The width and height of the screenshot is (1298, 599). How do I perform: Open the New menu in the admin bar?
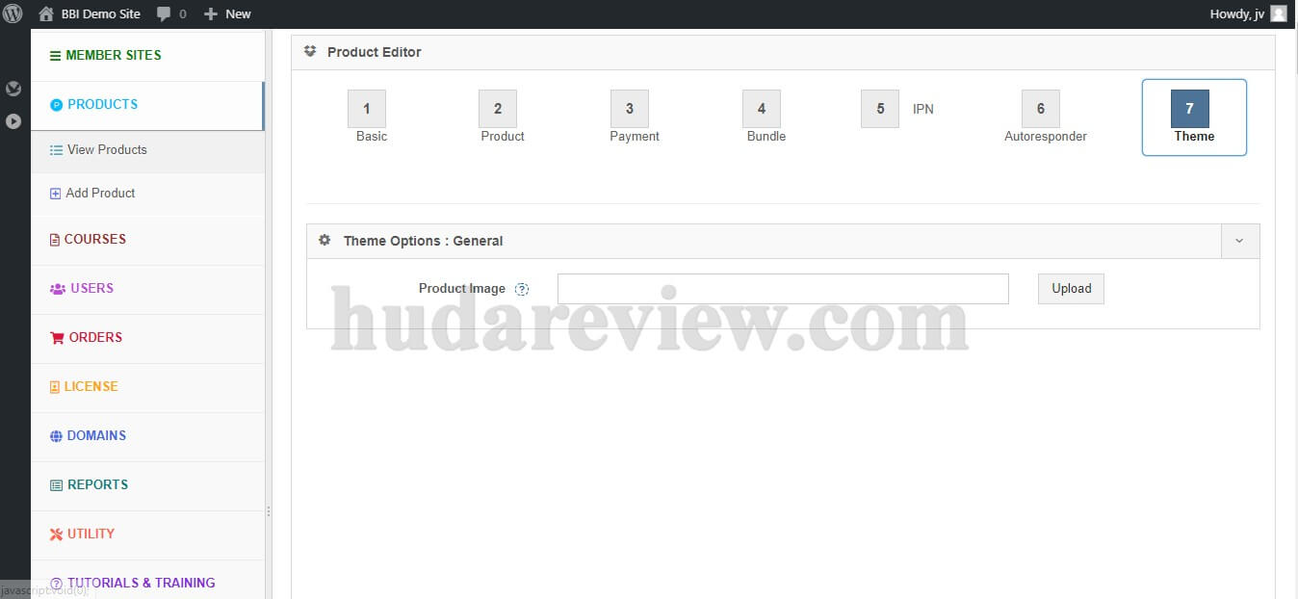227,14
